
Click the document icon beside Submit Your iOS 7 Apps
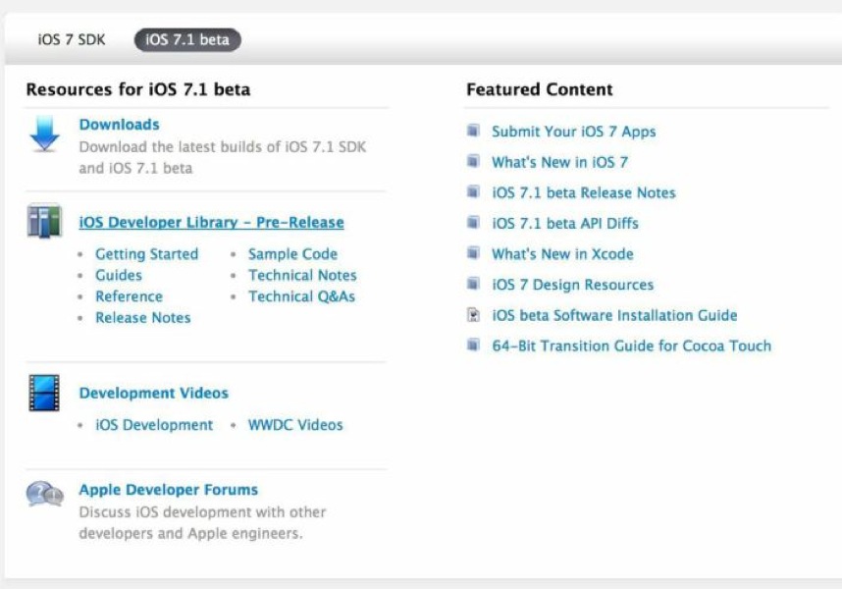(473, 131)
